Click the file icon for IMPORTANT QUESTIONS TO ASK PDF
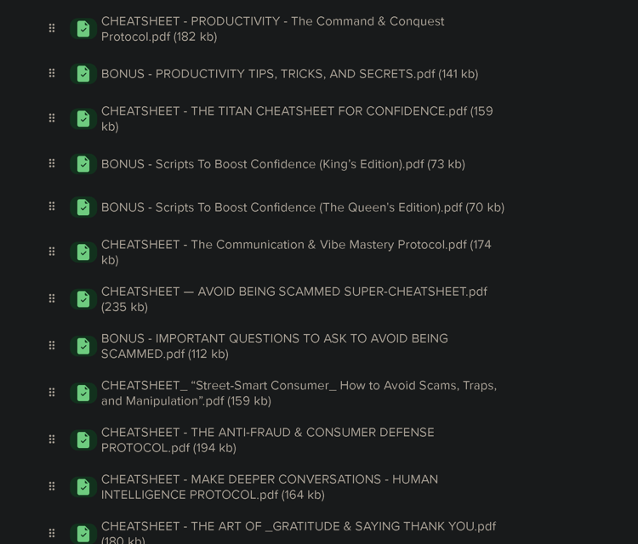Image resolution: width=638 pixels, height=544 pixels. pos(83,346)
